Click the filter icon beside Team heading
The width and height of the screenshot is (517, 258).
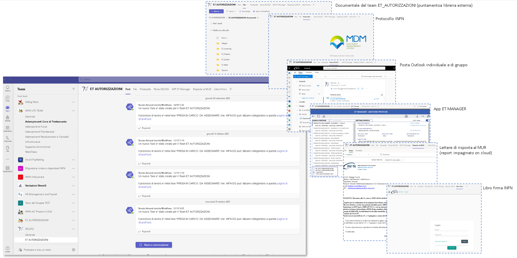73,89
